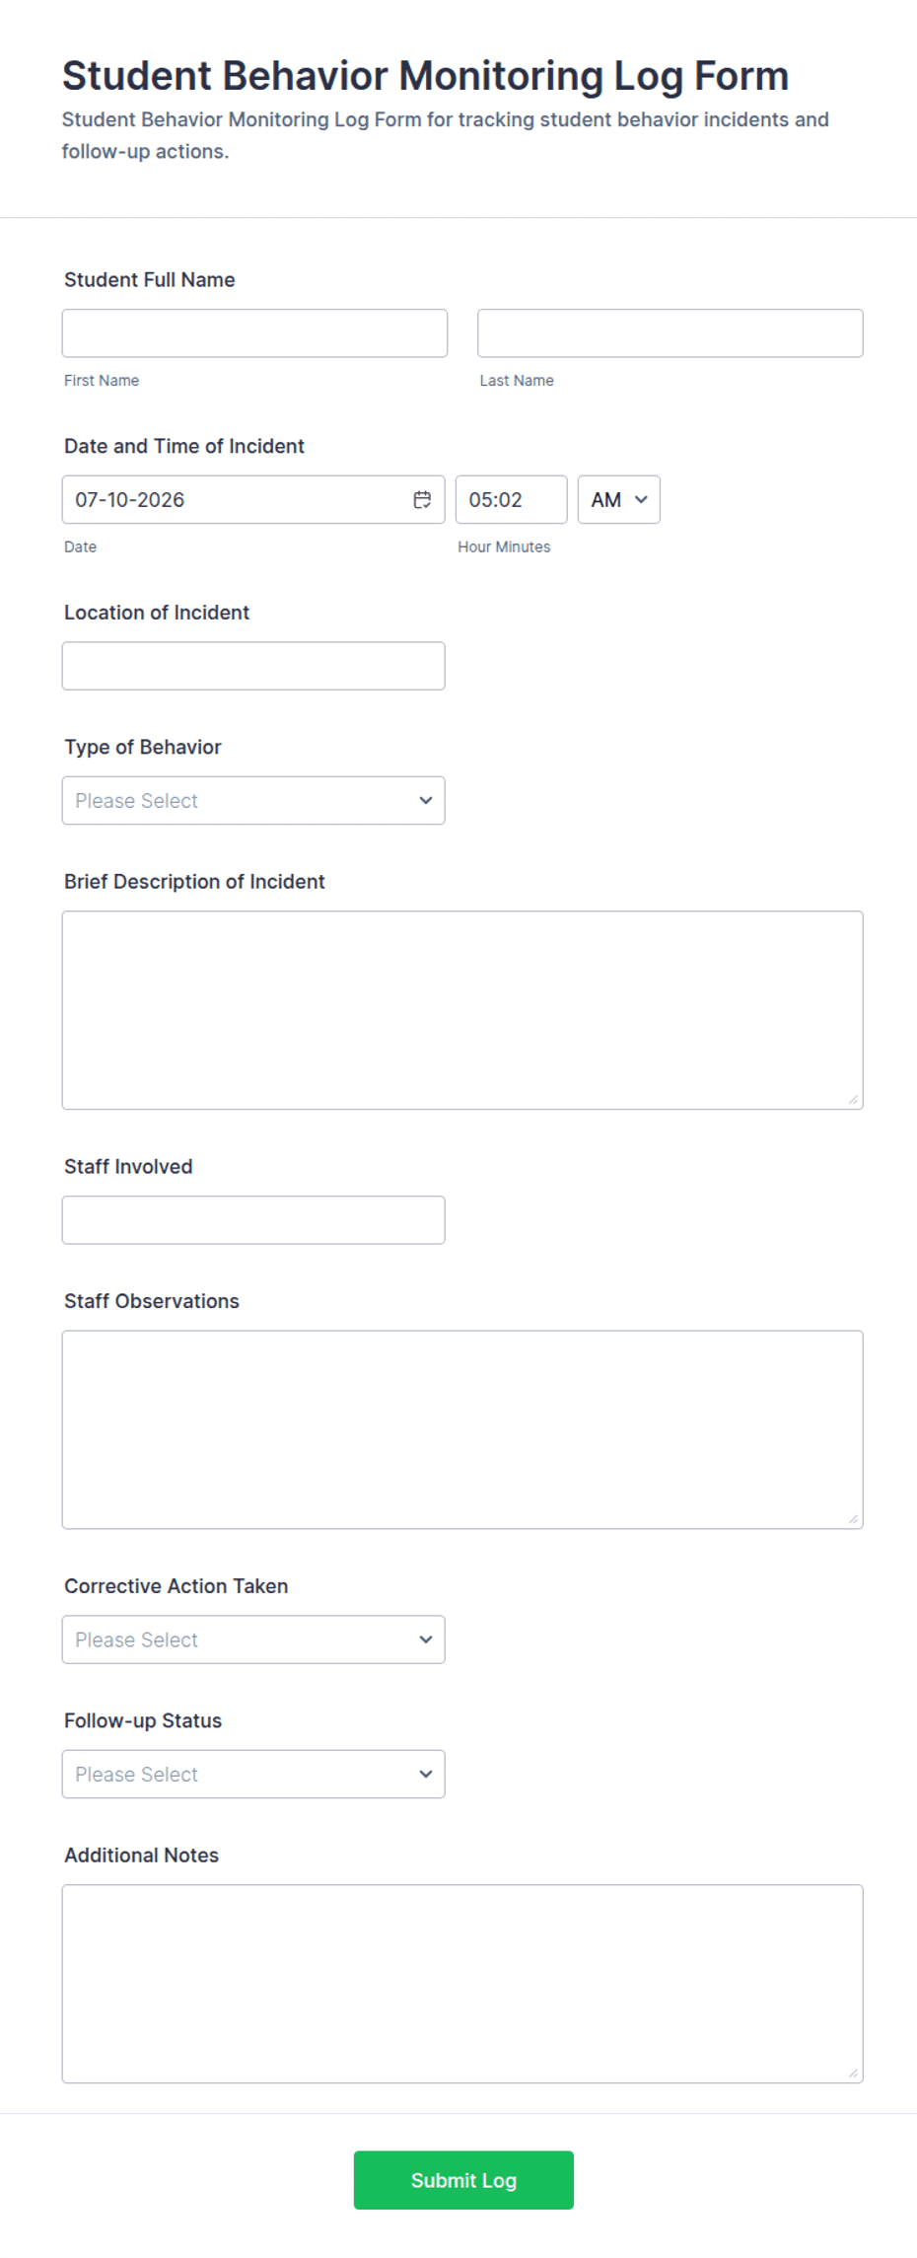
Task: Open the Corrective Action Taken dropdown
Action: 253,1639
